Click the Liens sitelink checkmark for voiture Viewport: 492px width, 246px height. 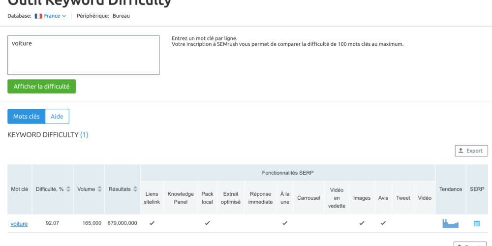pyautogui.click(x=152, y=223)
